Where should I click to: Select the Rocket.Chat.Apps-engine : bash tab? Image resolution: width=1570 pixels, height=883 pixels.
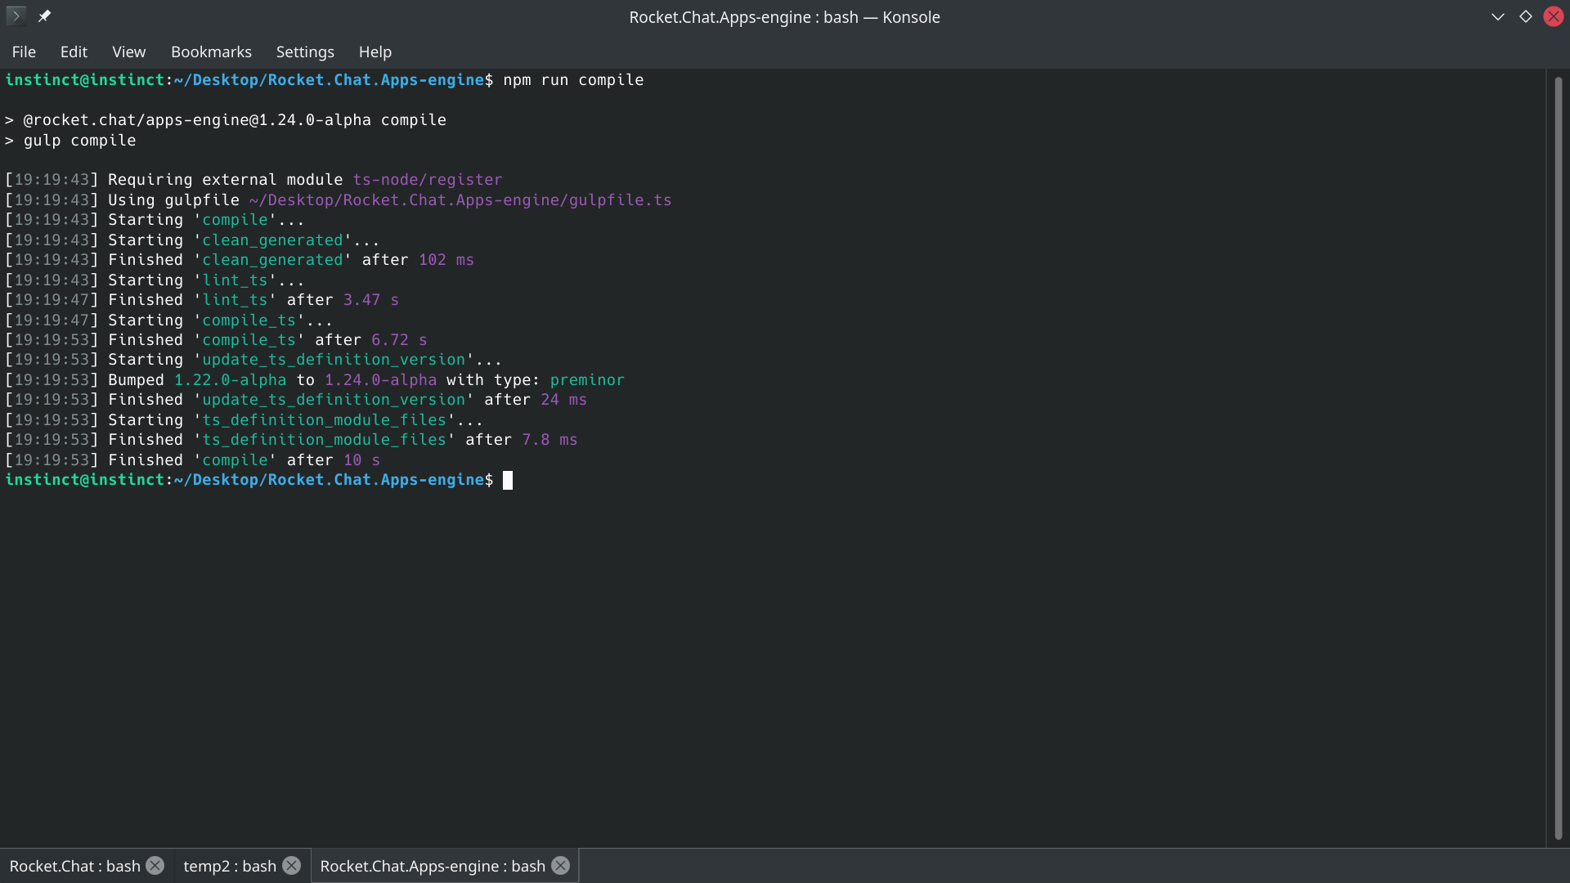point(432,865)
